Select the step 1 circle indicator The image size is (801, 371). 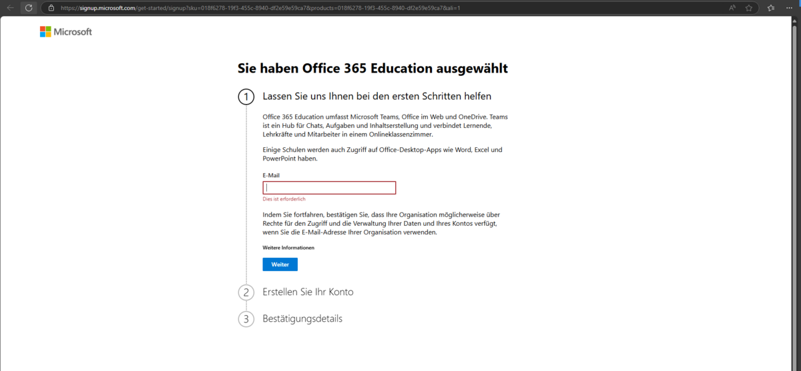(246, 97)
